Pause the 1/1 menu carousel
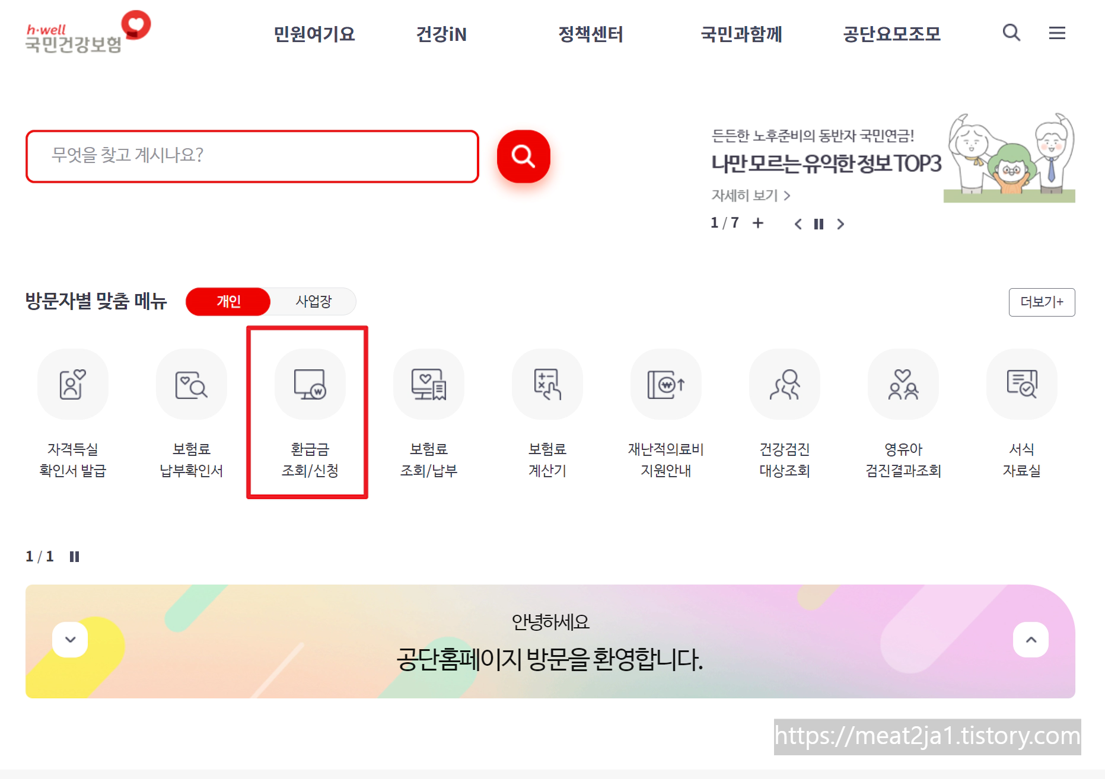The width and height of the screenshot is (1105, 779). click(x=74, y=556)
